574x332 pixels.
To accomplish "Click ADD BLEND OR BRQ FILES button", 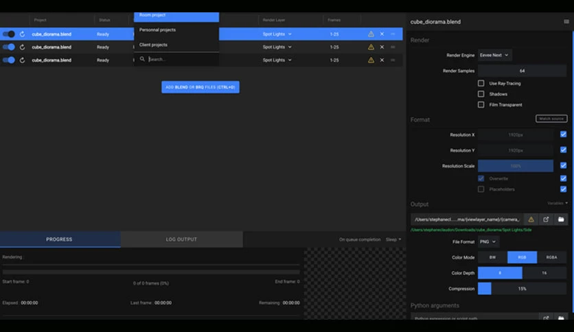I will [200, 87].
